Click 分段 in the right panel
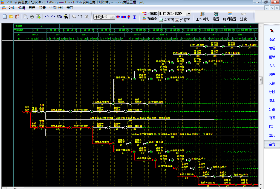Viewport: 280px width, 189px height. [x=272, y=92]
